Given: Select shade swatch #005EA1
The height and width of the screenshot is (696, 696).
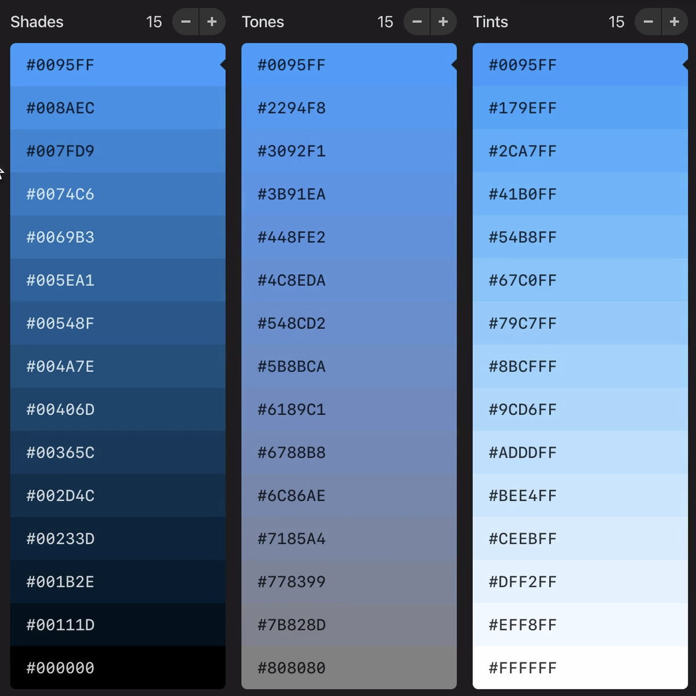Looking at the screenshot, I should tap(118, 280).
